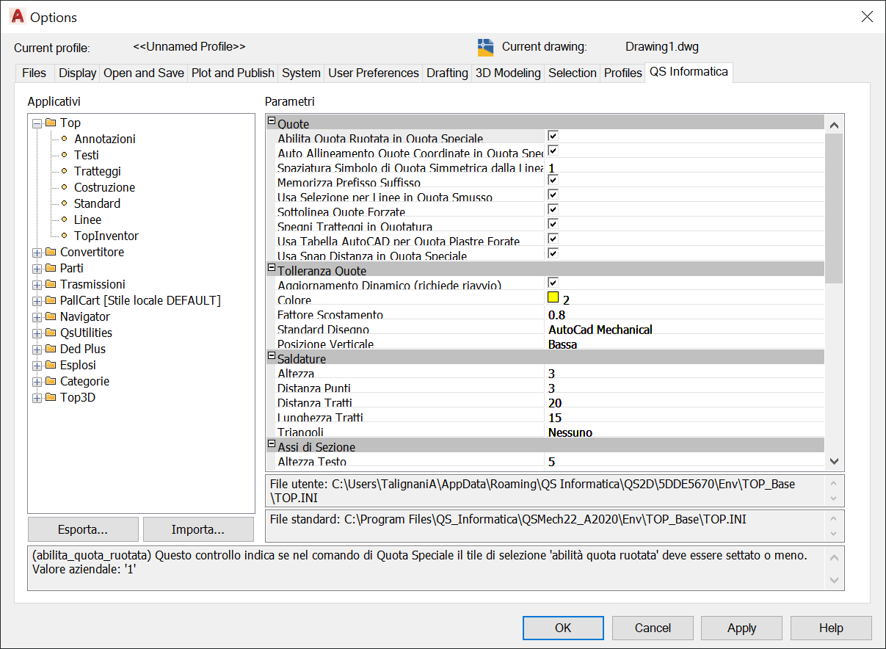Switch to the 3D Modeling tab
This screenshot has height=649, width=886.
508,73
